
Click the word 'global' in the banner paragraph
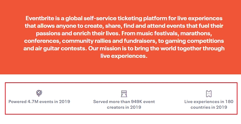coord(74,19)
